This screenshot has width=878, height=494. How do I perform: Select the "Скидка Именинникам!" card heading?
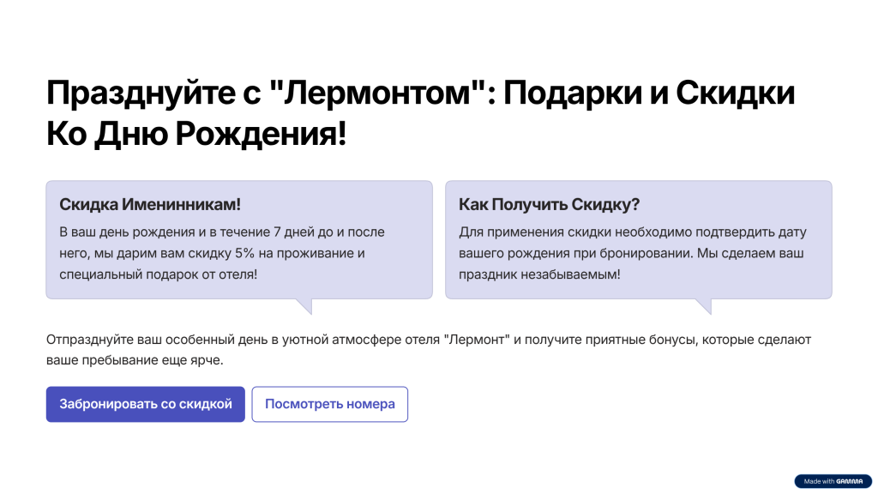pyautogui.click(x=150, y=205)
